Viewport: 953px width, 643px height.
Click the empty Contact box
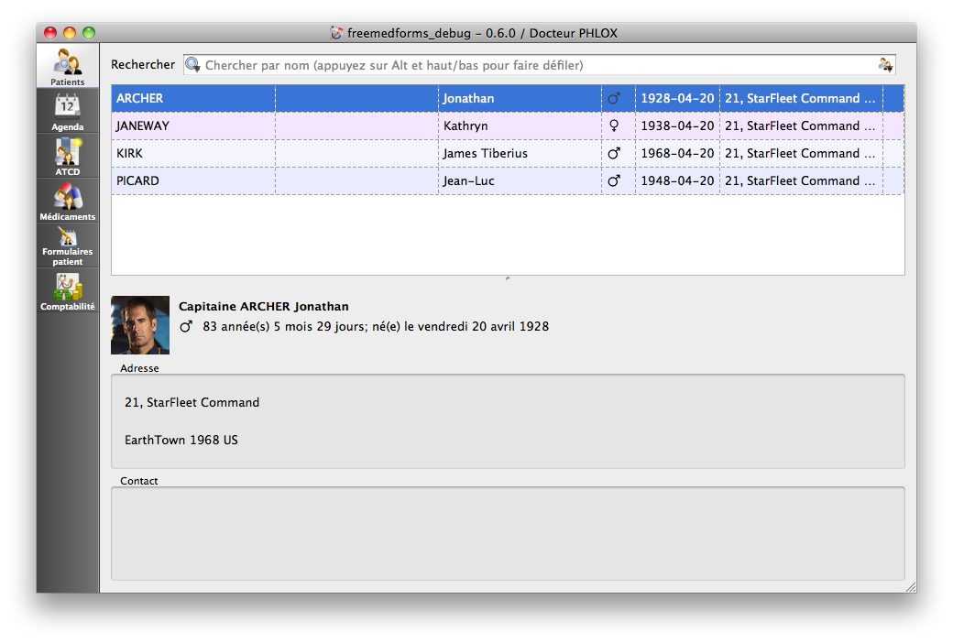(x=508, y=532)
